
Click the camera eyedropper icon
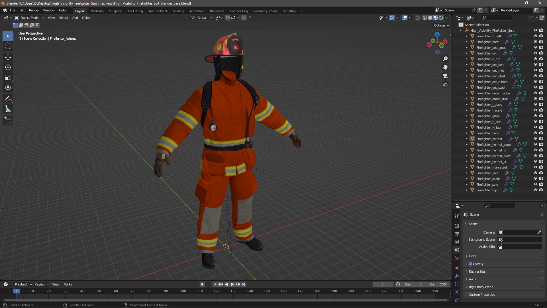[539, 232]
